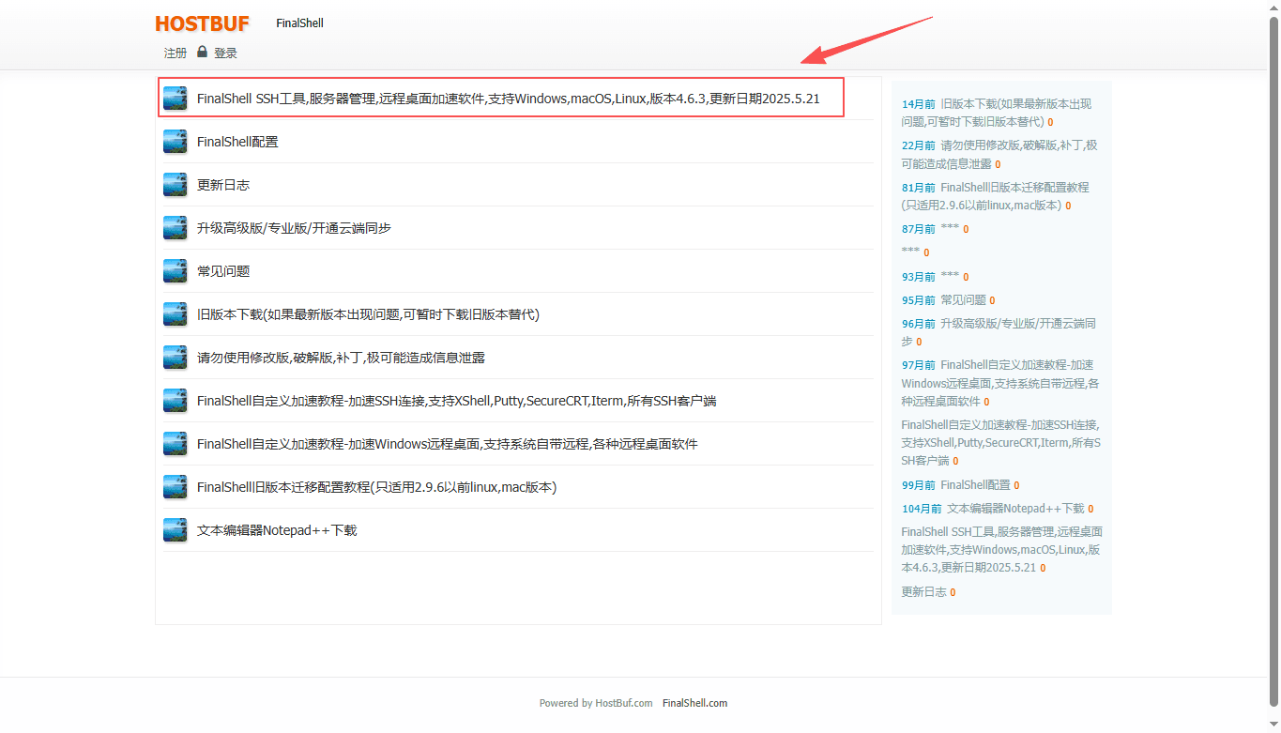Click the 登录 login link
Image resolution: width=1281 pixels, height=733 pixels.
[225, 53]
